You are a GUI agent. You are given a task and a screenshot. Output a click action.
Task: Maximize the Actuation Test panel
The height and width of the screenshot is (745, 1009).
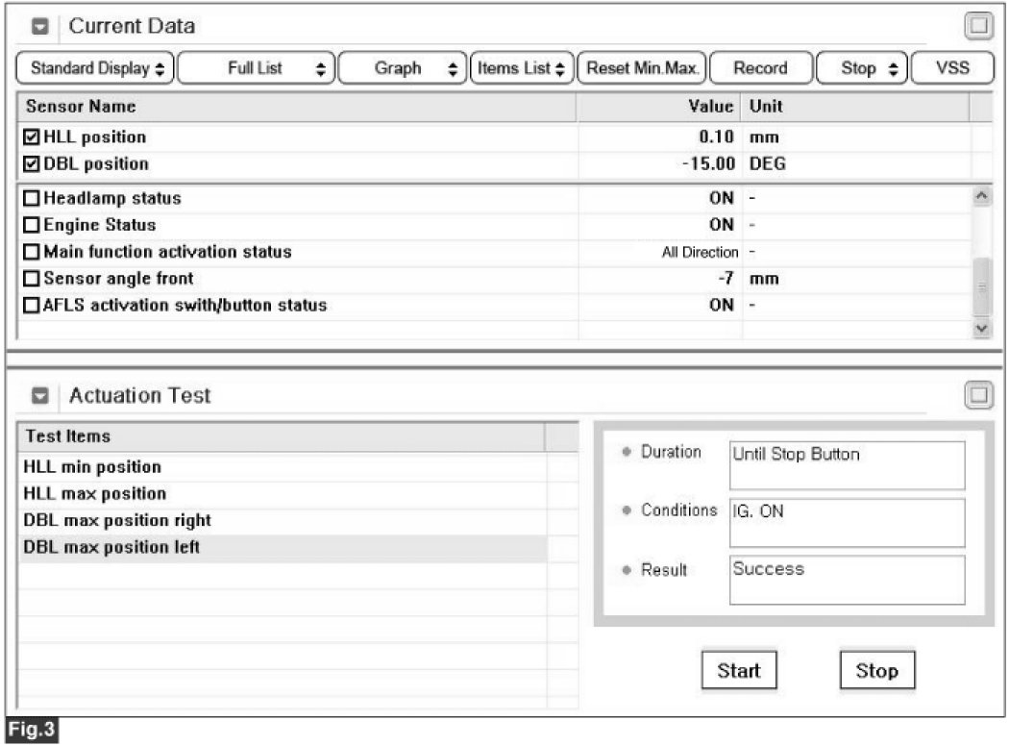[978, 395]
